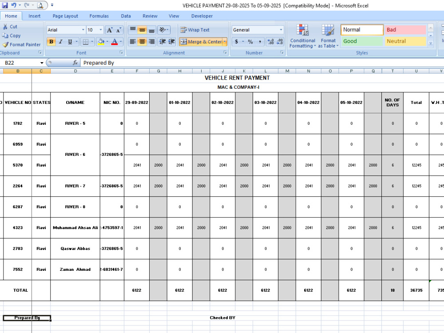
Task: Open Format as Table gallery
Action: coord(328,36)
